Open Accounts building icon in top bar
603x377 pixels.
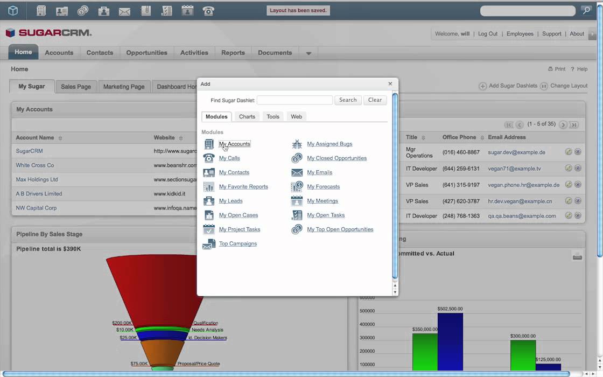tap(41, 10)
